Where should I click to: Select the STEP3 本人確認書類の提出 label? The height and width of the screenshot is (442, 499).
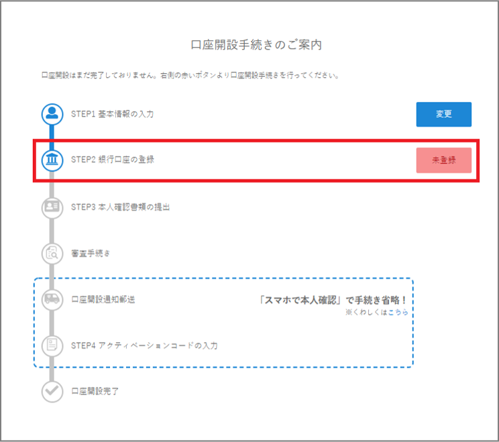[120, 207]
